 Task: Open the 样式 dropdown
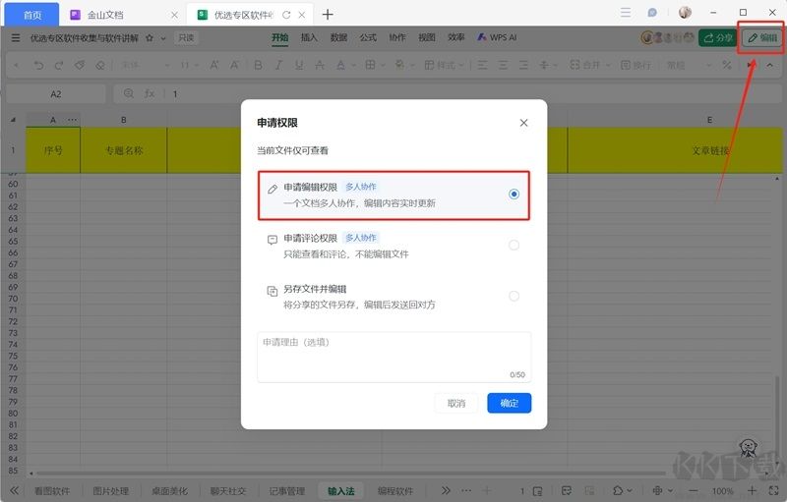pyautogui.click(x=445, y=65)
